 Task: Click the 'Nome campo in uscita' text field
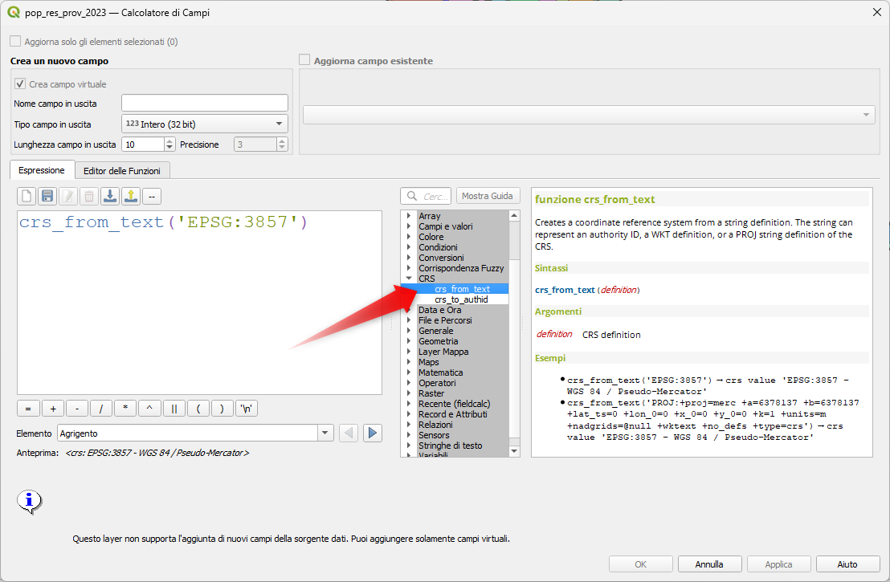[x=205, y=104]
